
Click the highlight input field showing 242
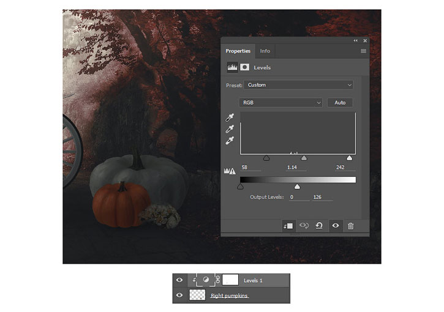tap(344, 168)
